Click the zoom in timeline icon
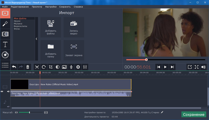The height and width of the screenshot is (120, 209). tap(46, 113)
